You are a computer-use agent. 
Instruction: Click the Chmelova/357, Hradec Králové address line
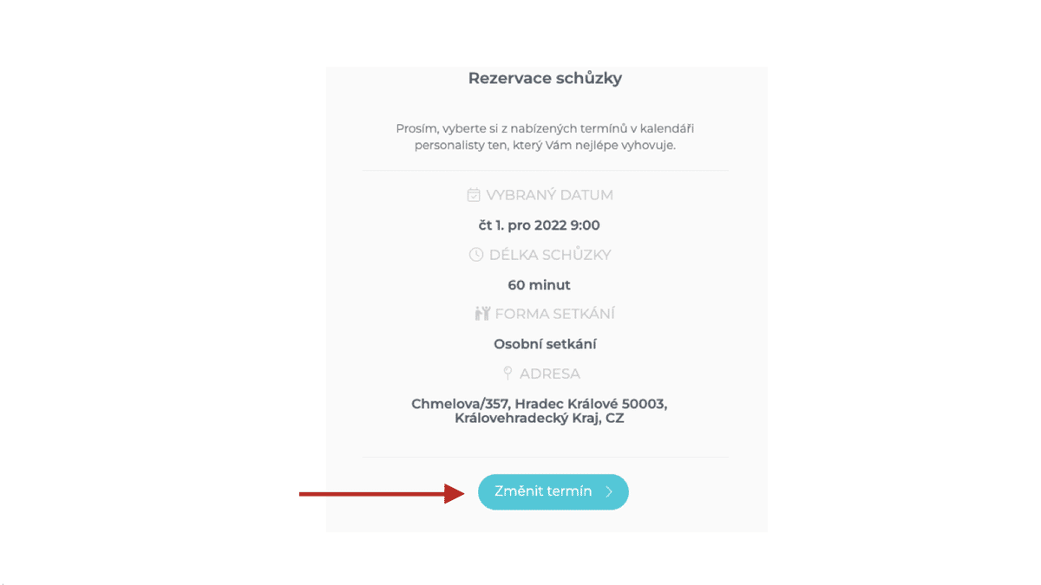coord(539,404)
